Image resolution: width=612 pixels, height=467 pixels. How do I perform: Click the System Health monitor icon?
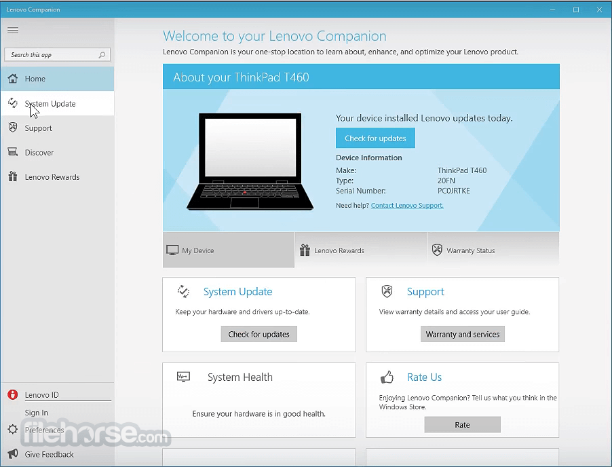(x=183, y=377)
